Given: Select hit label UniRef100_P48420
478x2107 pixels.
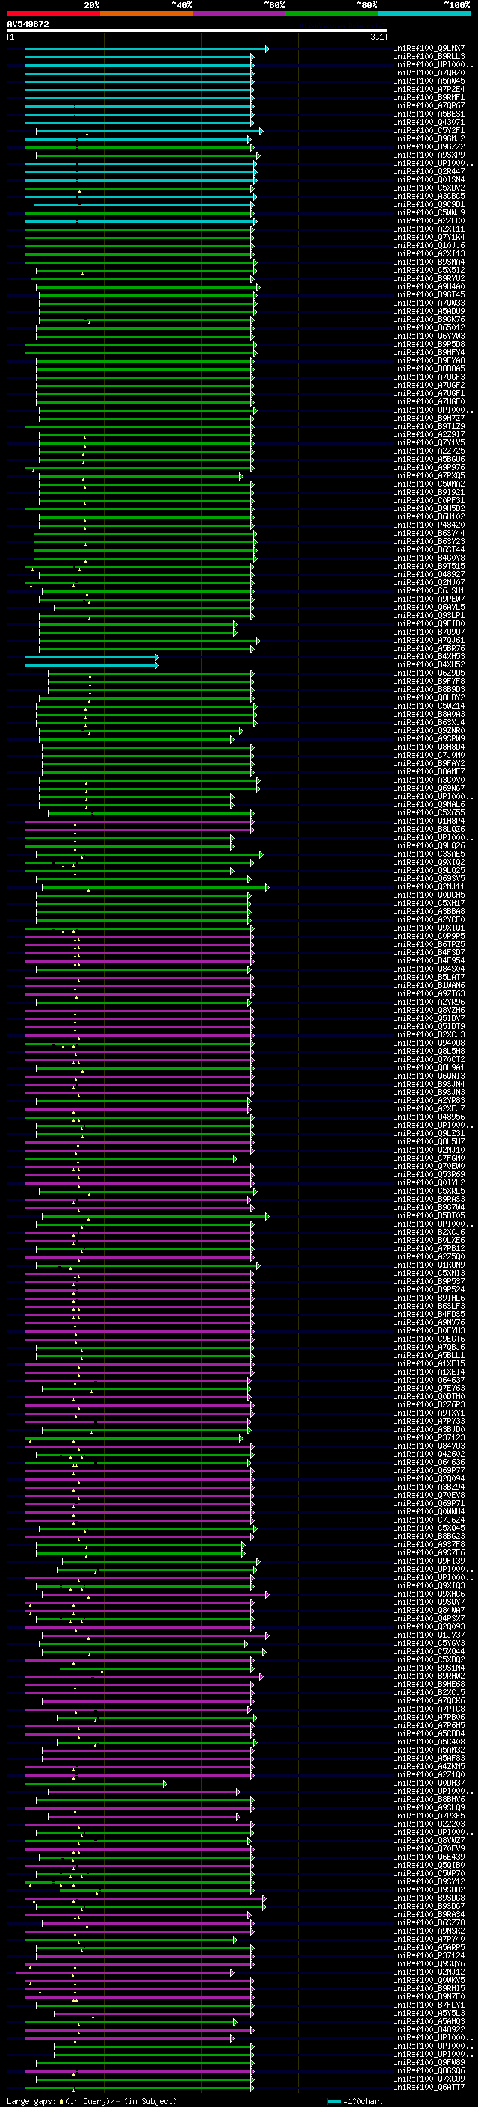Looking at the screenshot, I should pyautogui.click(x=429, y=525).
